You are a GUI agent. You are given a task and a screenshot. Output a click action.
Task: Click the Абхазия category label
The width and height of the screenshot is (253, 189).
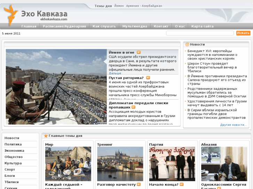209,145
